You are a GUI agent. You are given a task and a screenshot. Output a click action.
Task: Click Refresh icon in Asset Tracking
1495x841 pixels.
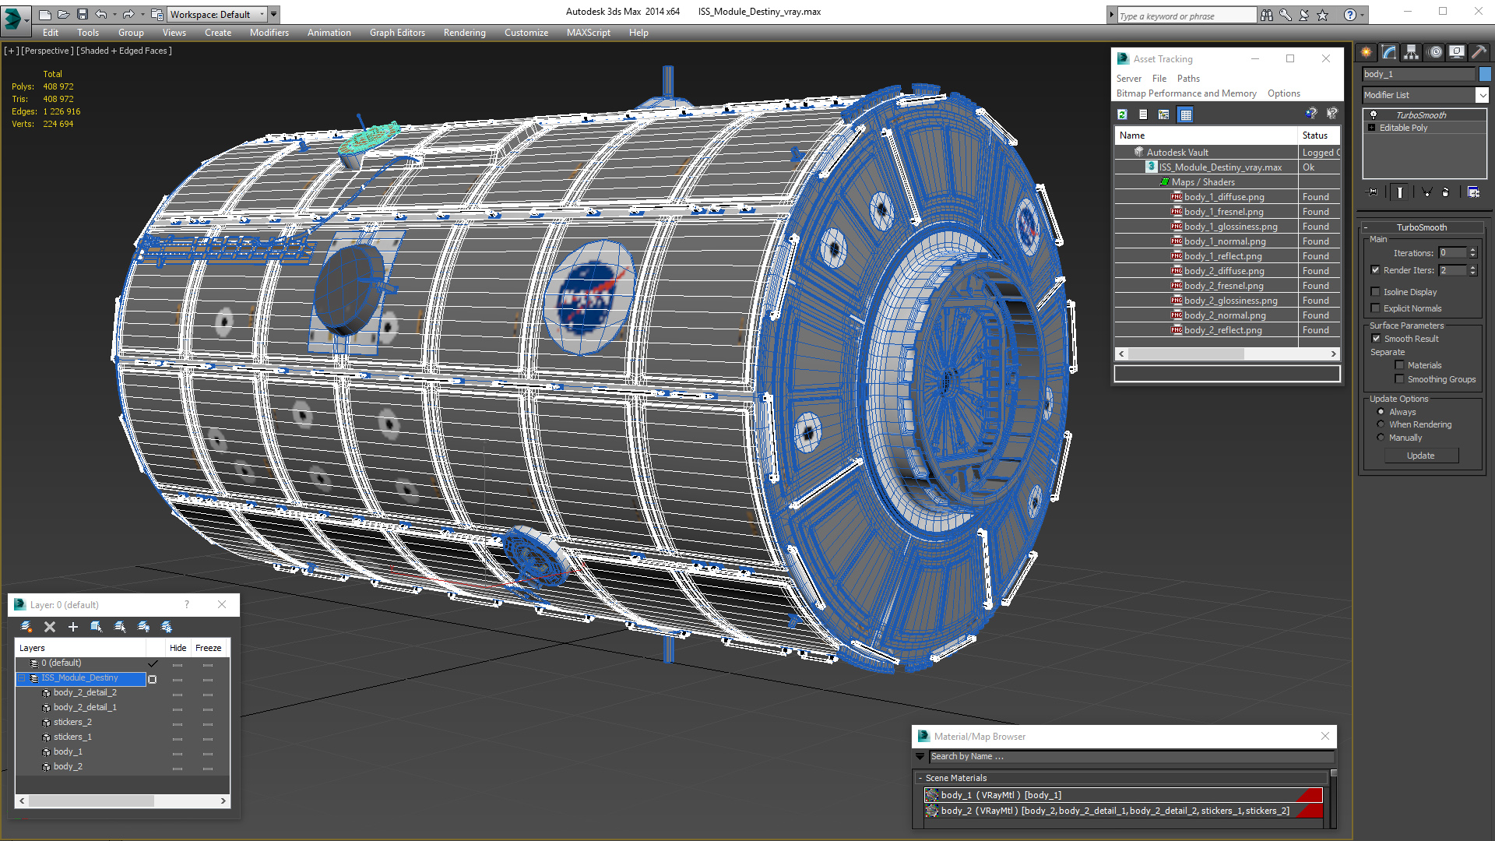pyautogui.click(x=1122, y=114)
